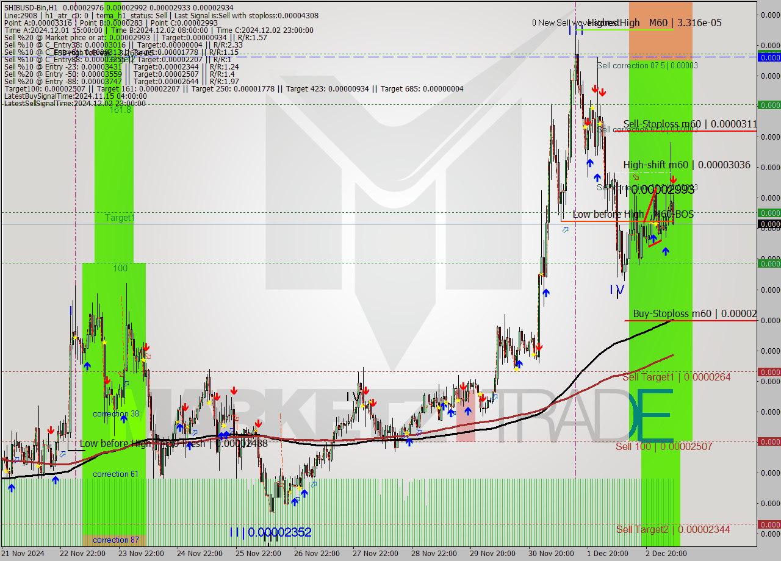The image size is (781, 561).
Task: Click the '30 Nov 20:00' time axis label
Action: [x=551, y=554]
